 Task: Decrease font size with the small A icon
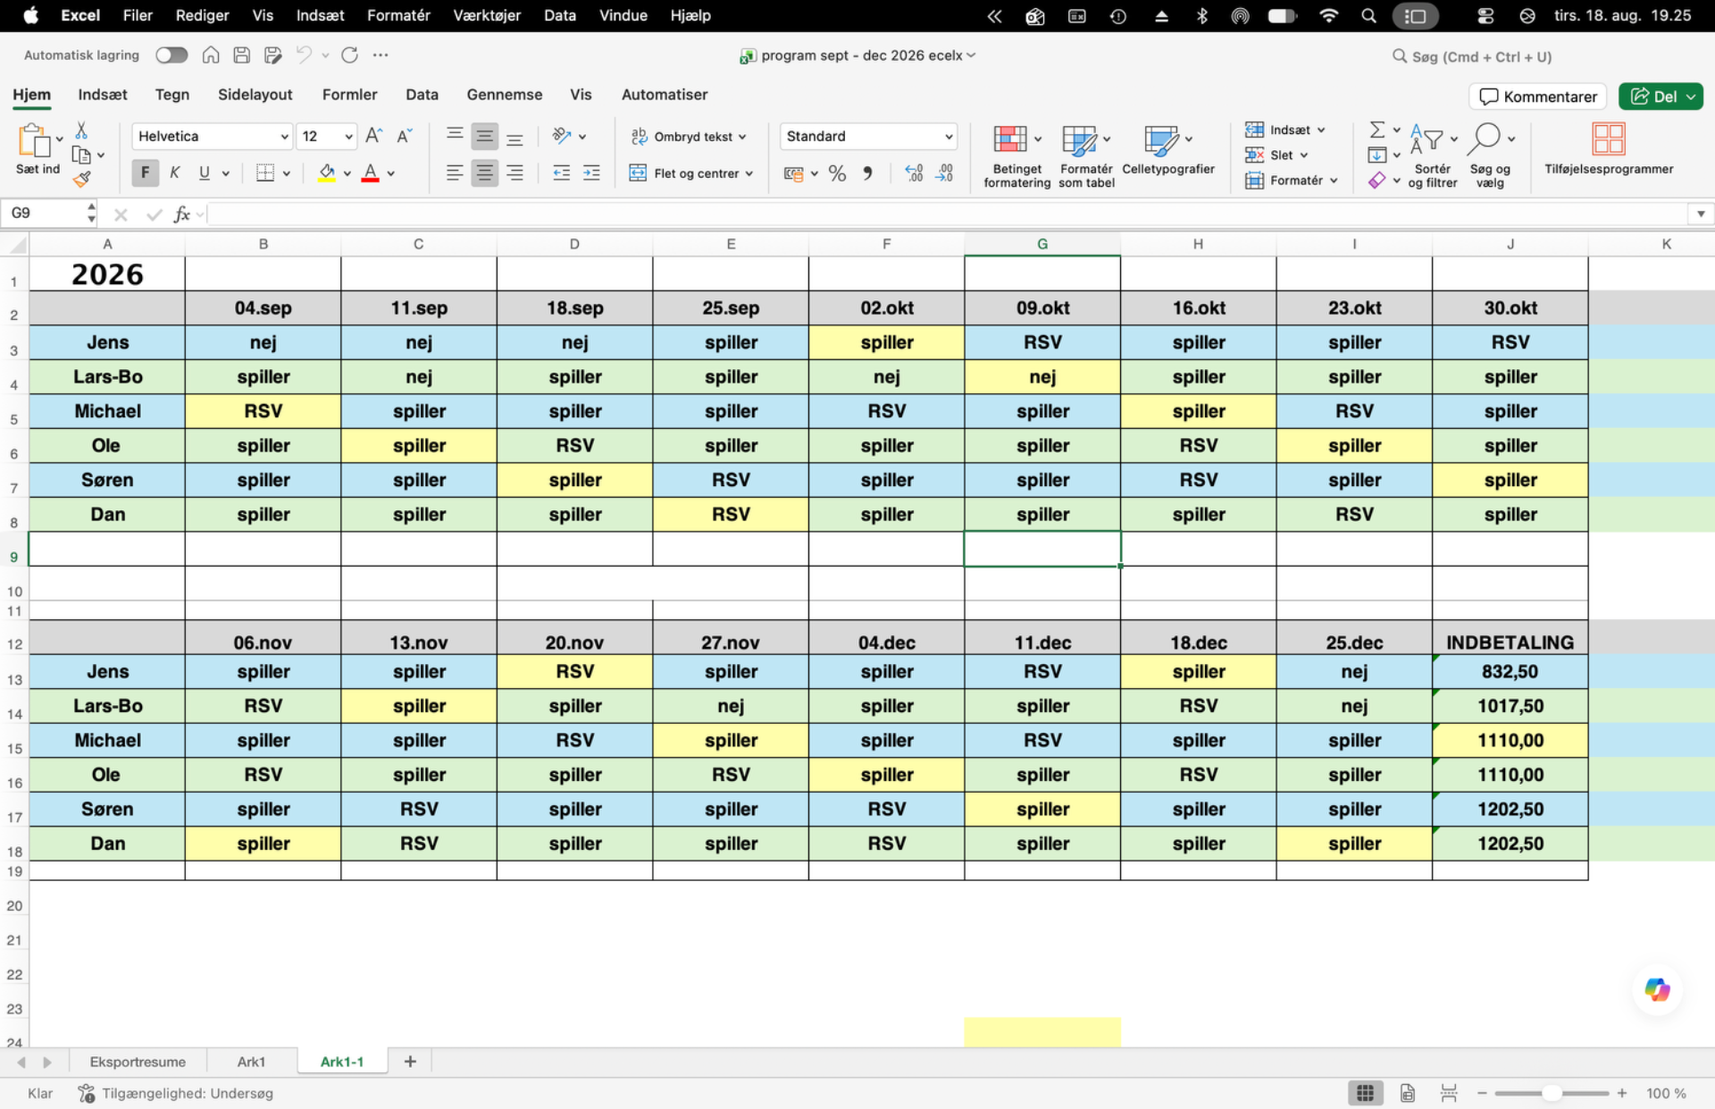tap(405, 136)
